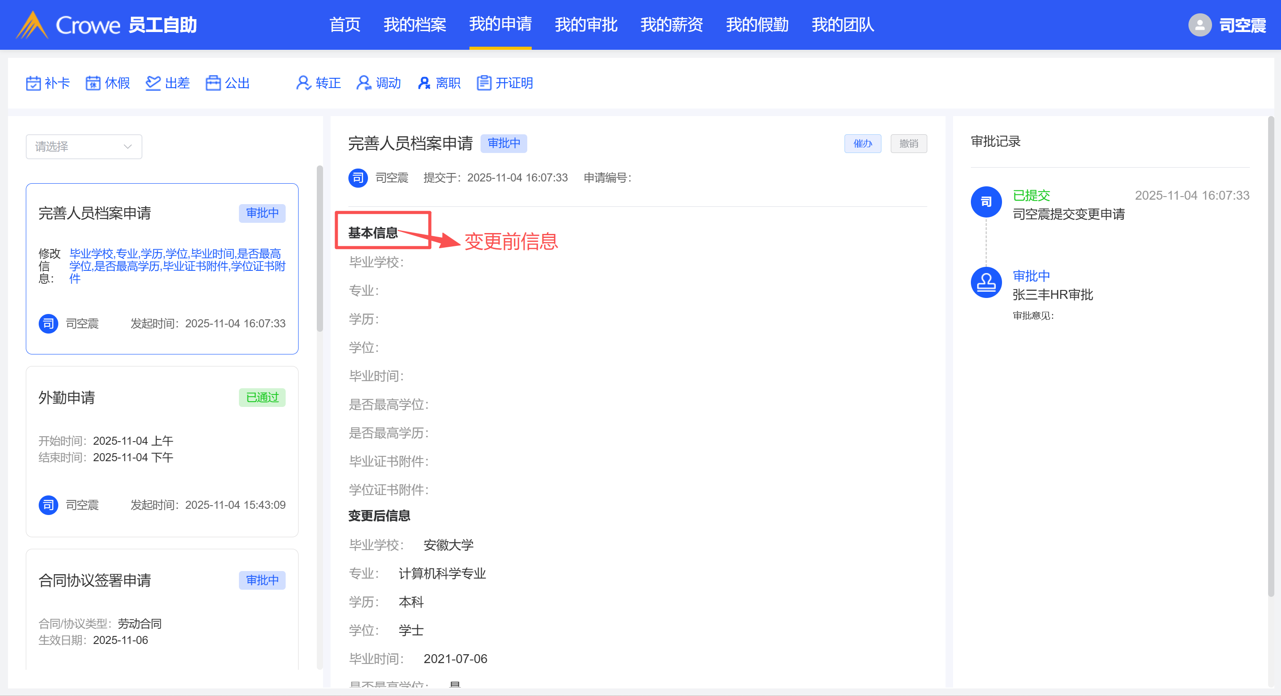This screenshot has width=1281, height=696.
Task: Open the 转正 regularization icon
Action: tap(303, 83)
